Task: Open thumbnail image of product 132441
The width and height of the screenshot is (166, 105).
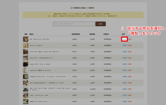Action: pyautogui.click(x=26, y=45)
